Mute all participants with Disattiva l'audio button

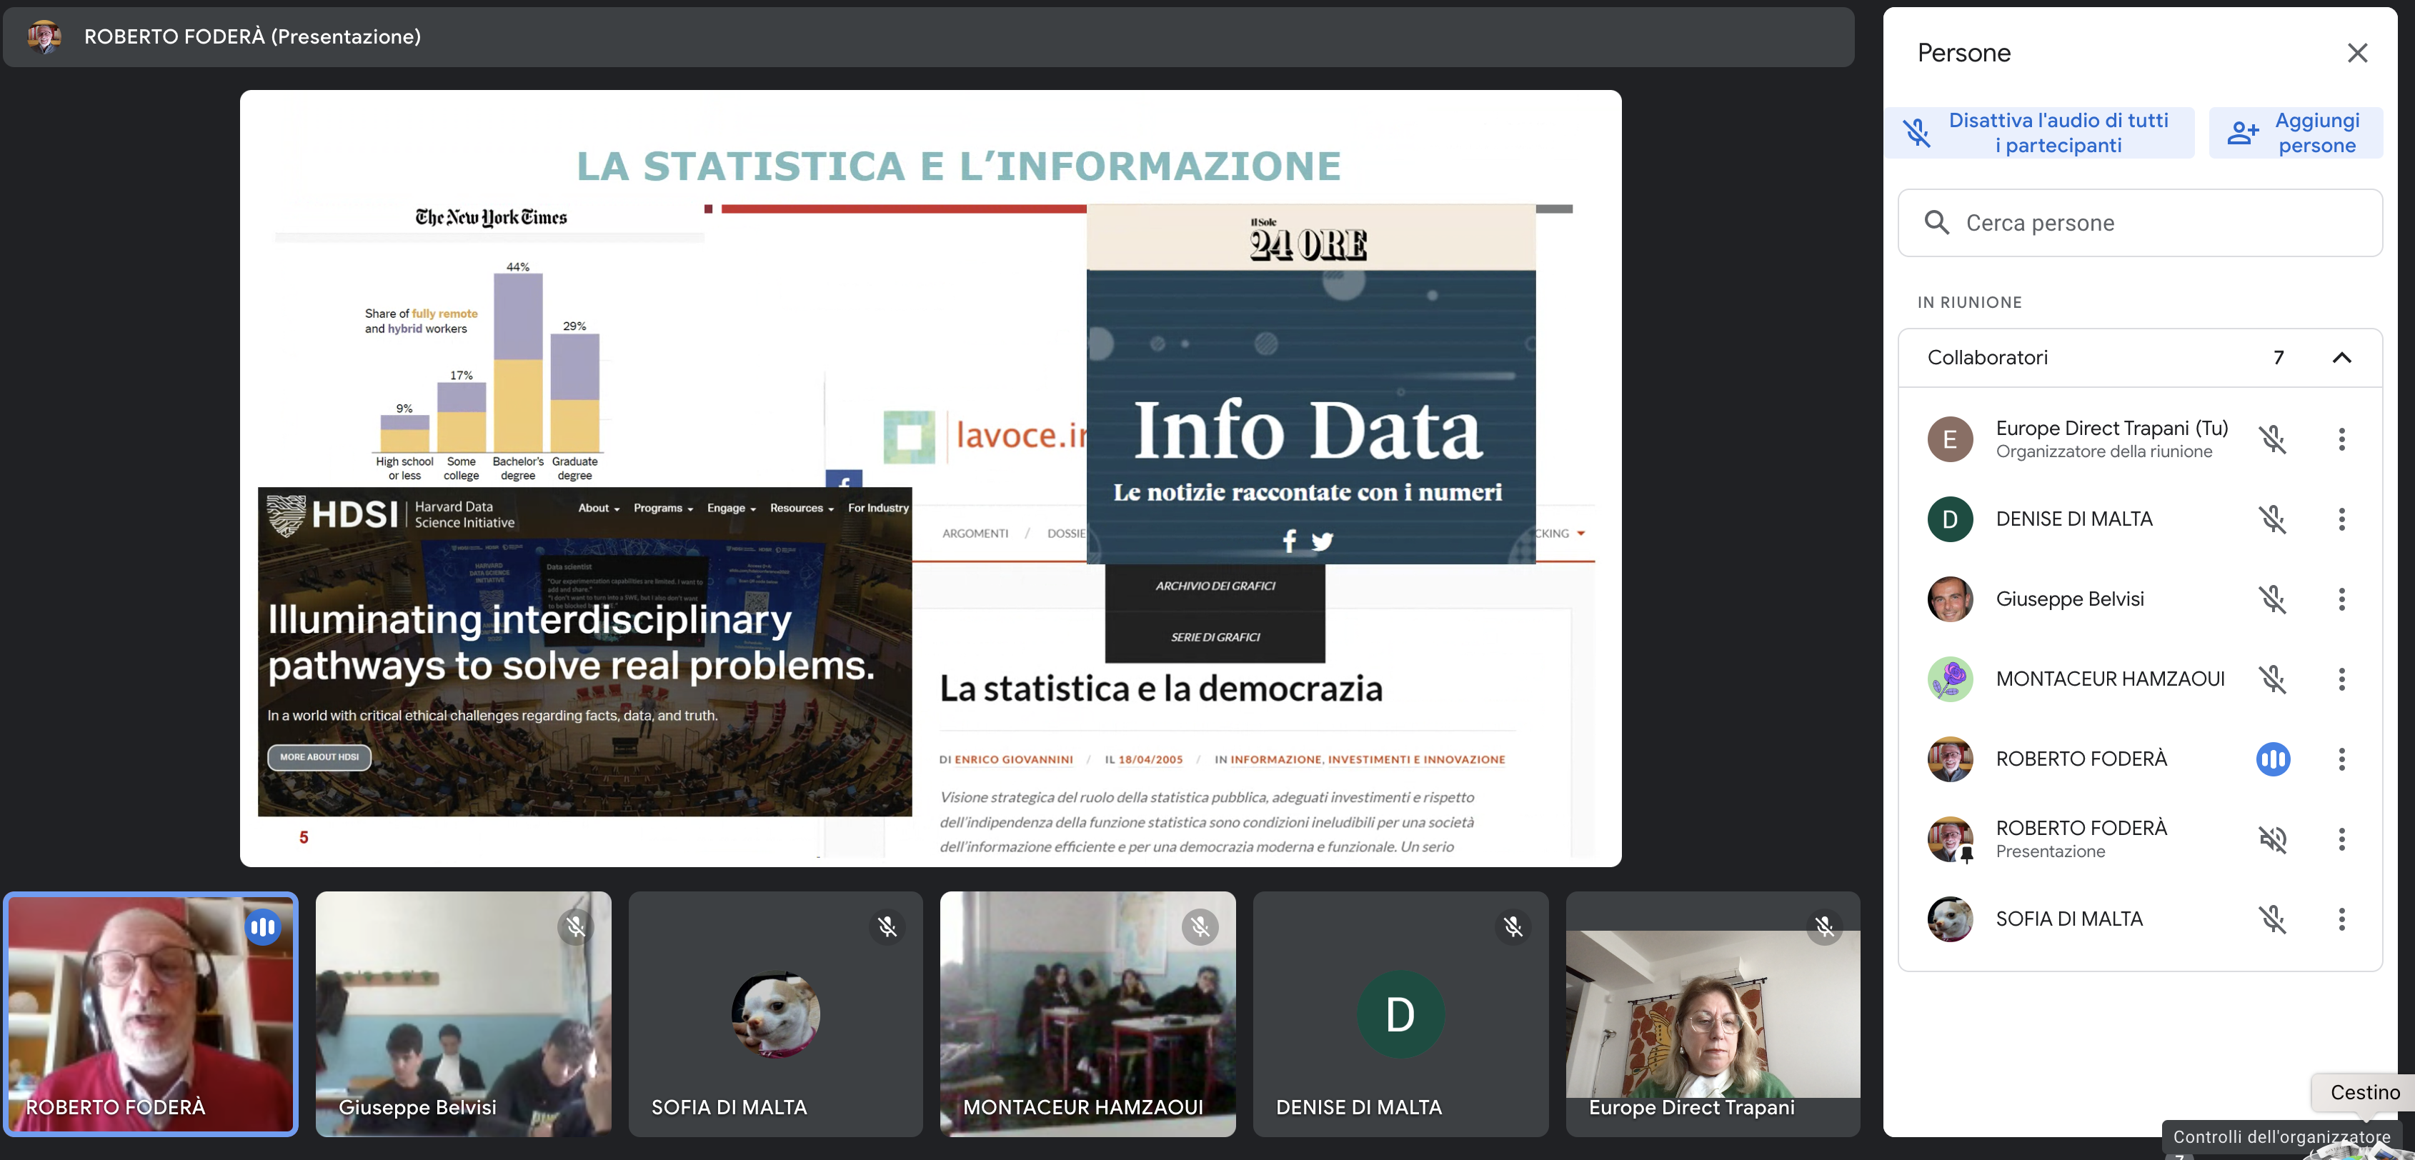(2040, 132)
